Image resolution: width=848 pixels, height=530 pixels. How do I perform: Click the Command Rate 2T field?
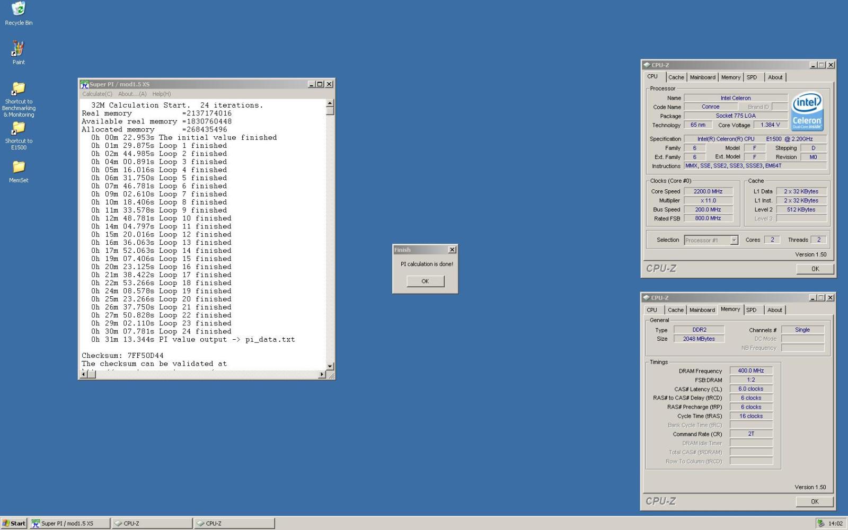coord(751,434)
